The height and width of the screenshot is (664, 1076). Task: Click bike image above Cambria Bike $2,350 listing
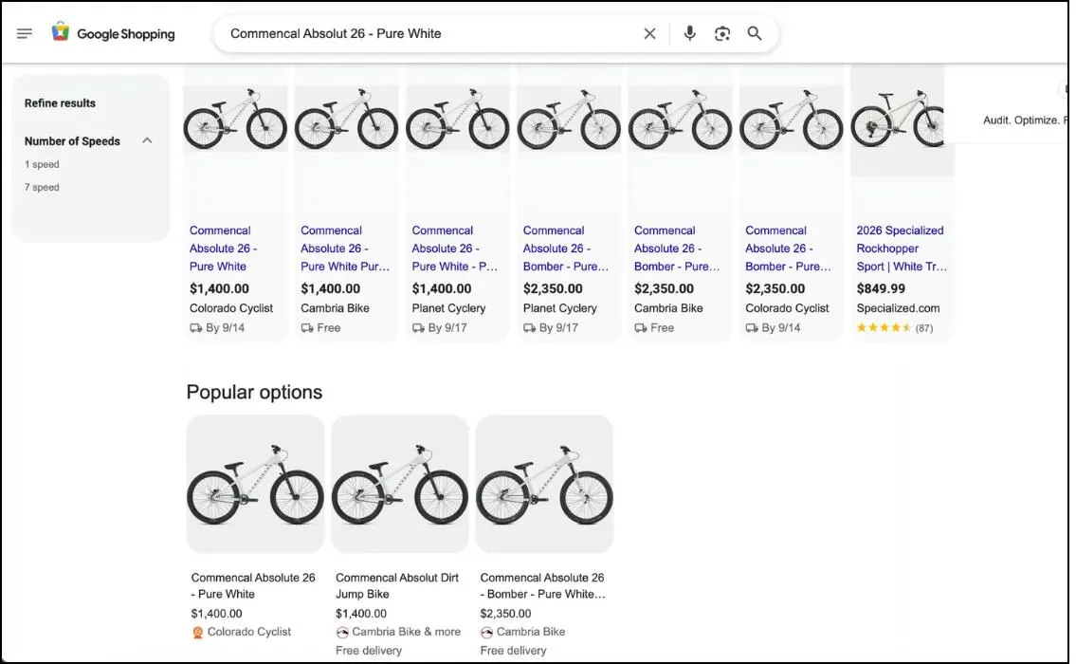click(x=680, y=119)
